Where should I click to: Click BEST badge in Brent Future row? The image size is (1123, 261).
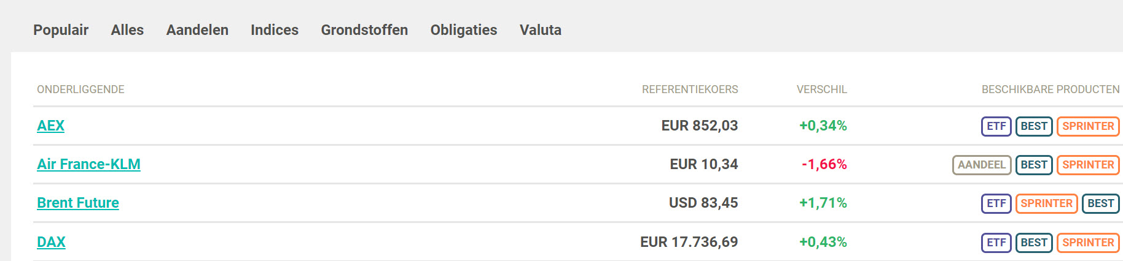(x=1100, y=203)
